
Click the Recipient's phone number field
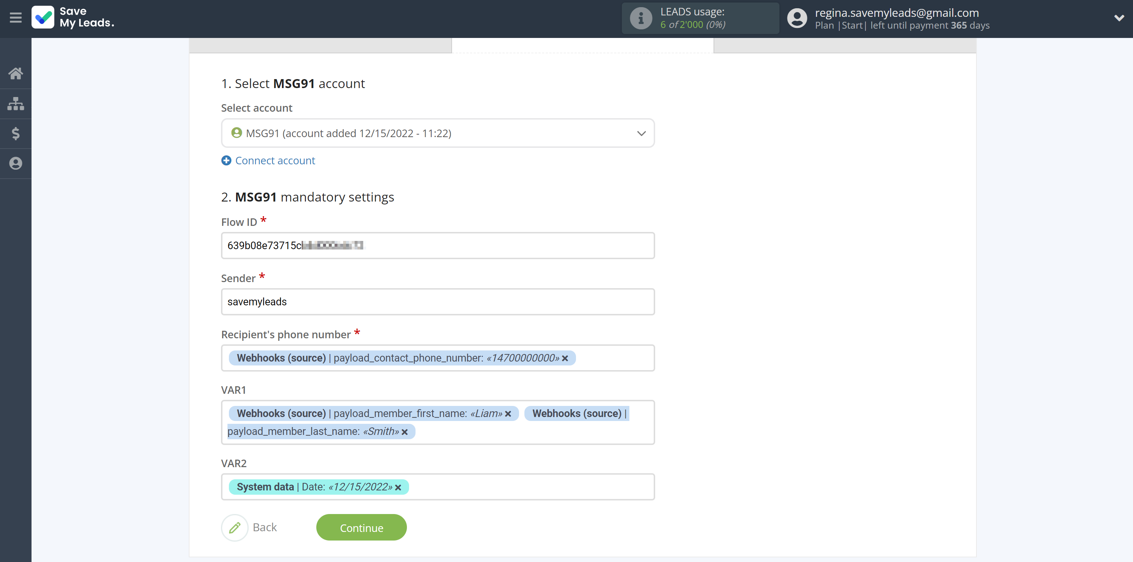(x=438, y=358)
